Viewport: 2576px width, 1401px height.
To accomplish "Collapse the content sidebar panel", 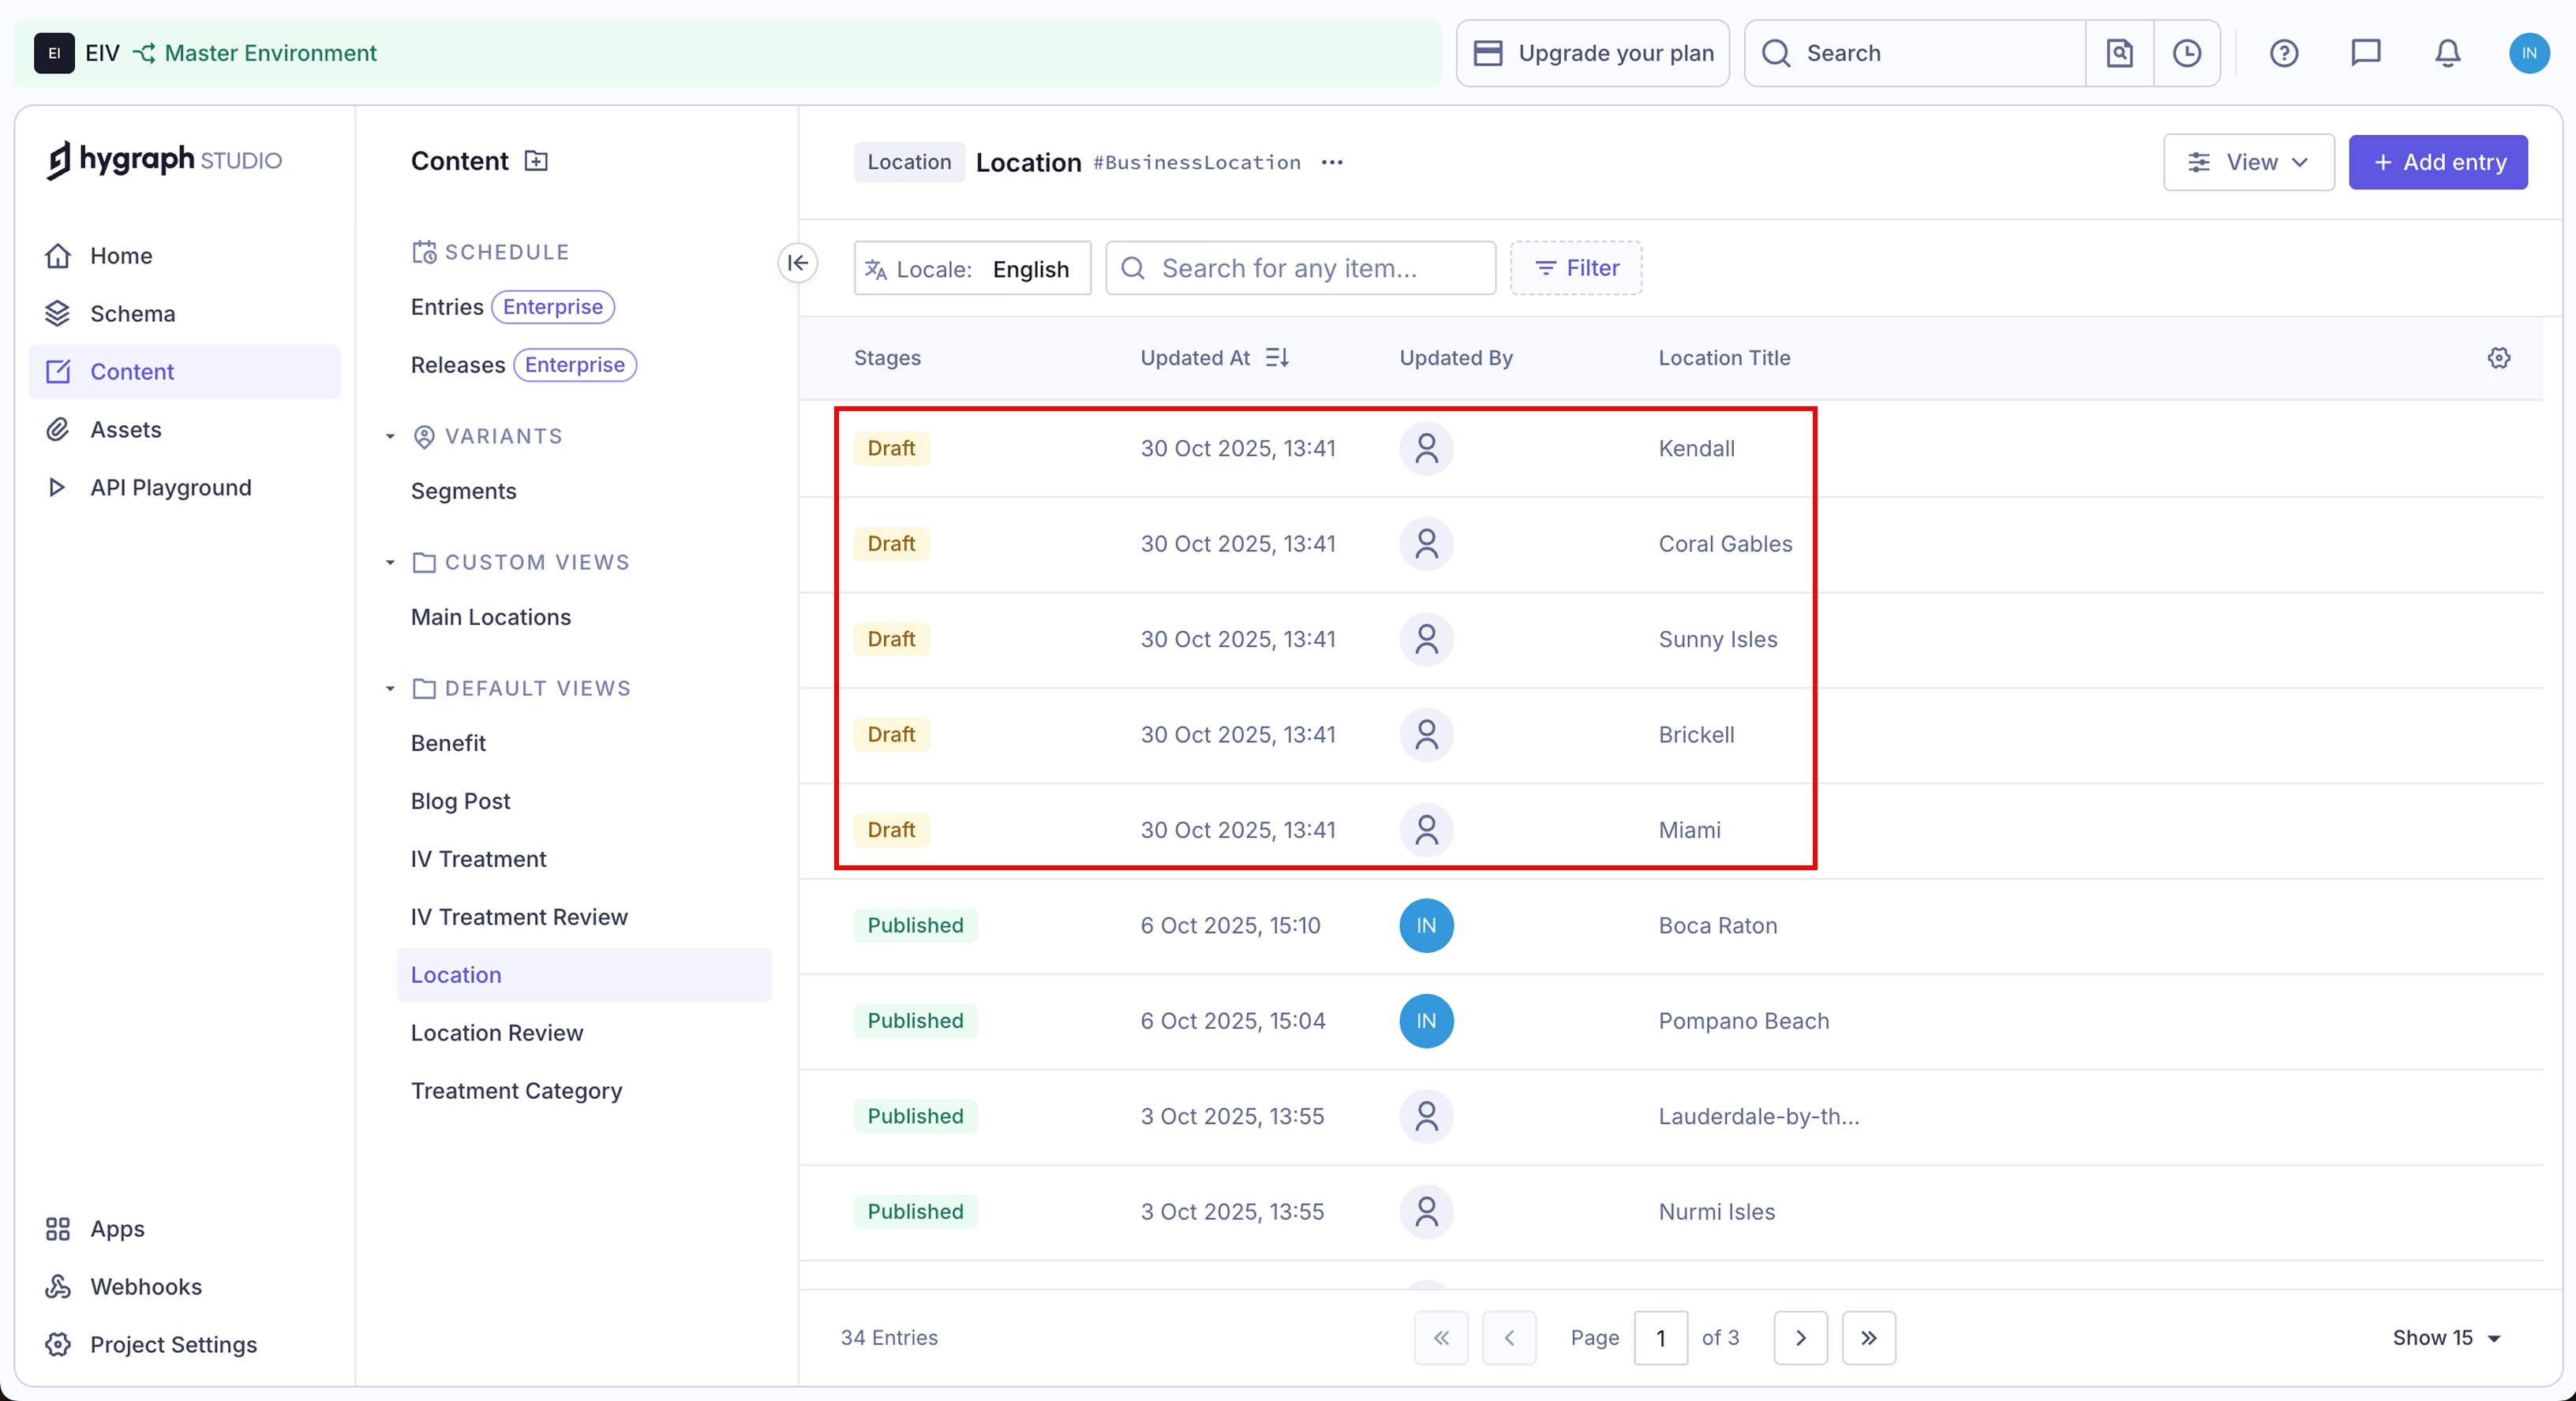I will (797, 263).
